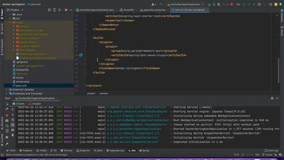This screenshot has height=160, width=284.
Task: Toggle soft-wrap in console toolbar
Action: point(12,120)
